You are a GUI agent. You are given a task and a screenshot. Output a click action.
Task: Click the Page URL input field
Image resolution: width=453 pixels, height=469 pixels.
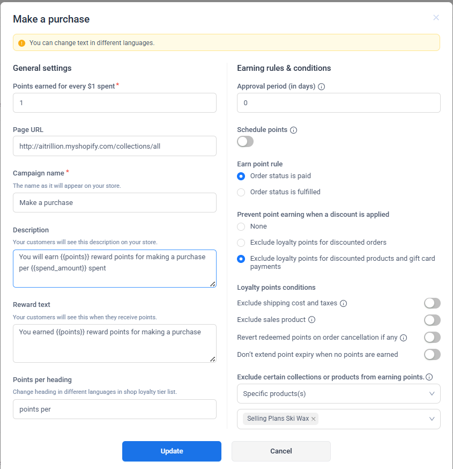click(115, 146)
